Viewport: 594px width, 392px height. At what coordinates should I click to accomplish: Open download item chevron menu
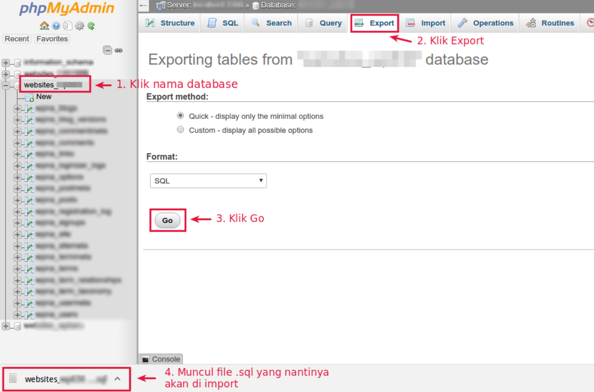[x=117, y=379]
